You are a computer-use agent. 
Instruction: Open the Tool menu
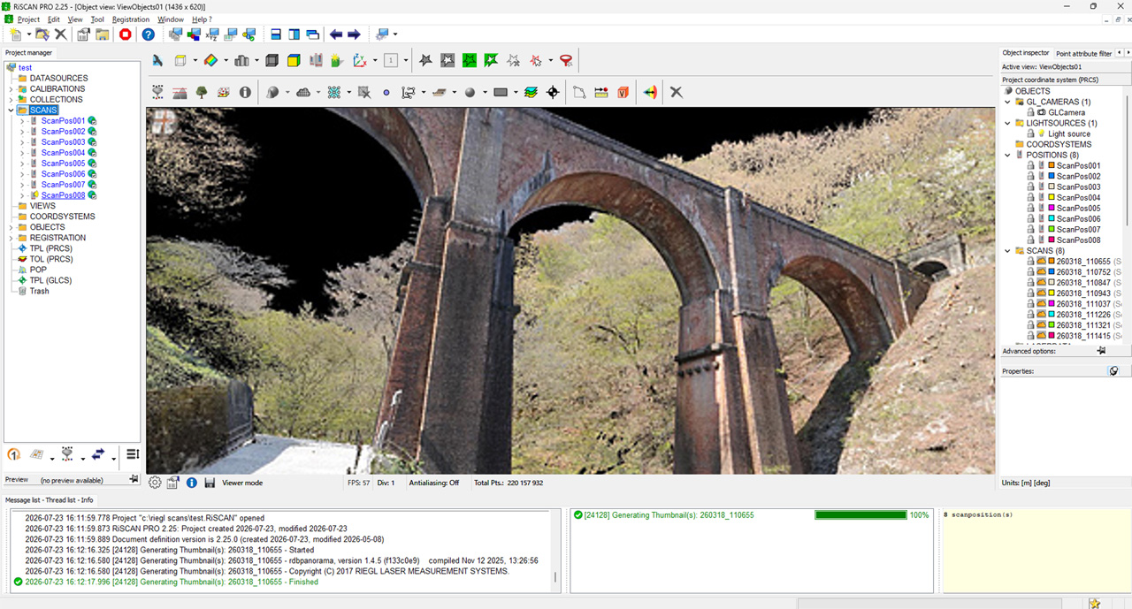97,19
